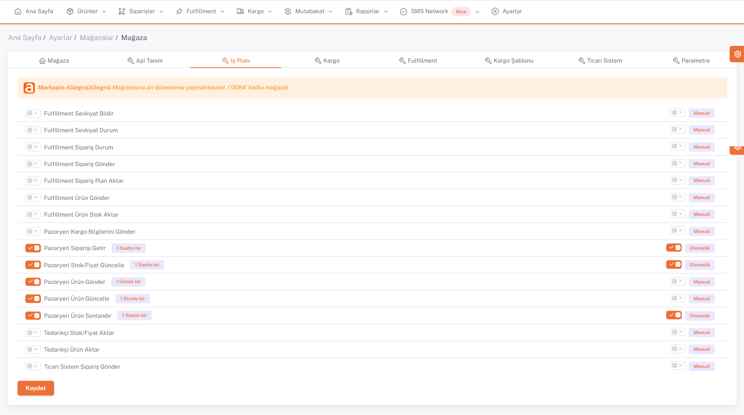Enable Fulfillment Sevkiyat Bildir job toggle
The height and width of the screenshot is (415, 744).
point(33,113)
